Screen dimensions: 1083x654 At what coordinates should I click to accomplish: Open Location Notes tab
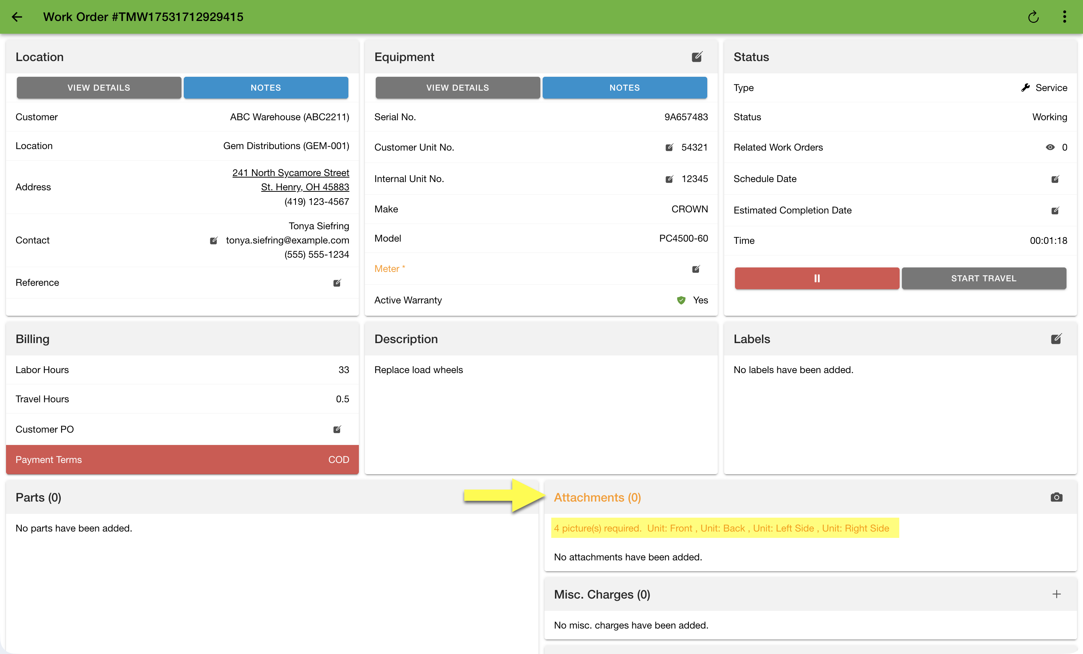265,88
